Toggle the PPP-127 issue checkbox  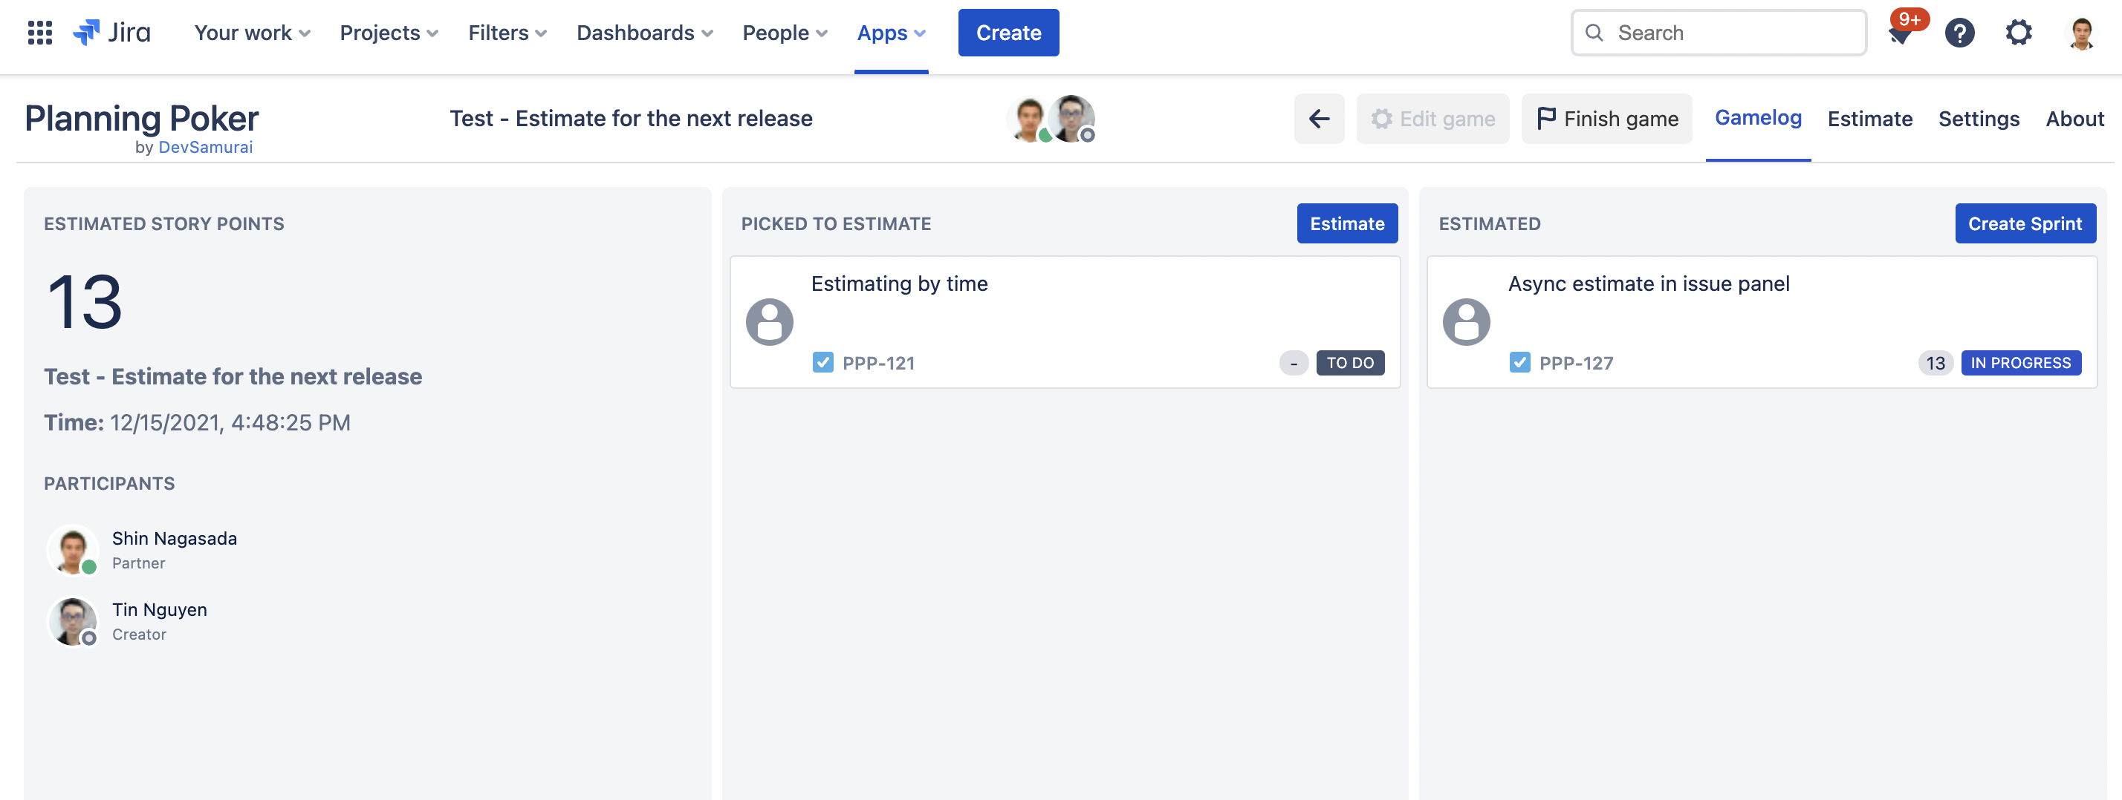click(1519, 362)
